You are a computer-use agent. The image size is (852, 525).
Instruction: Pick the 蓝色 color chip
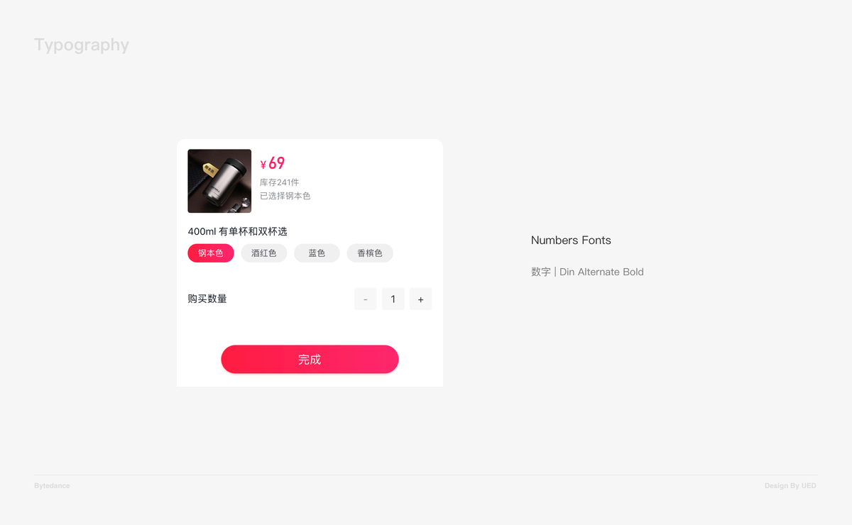pyautogui.click(x=317, y=253)
